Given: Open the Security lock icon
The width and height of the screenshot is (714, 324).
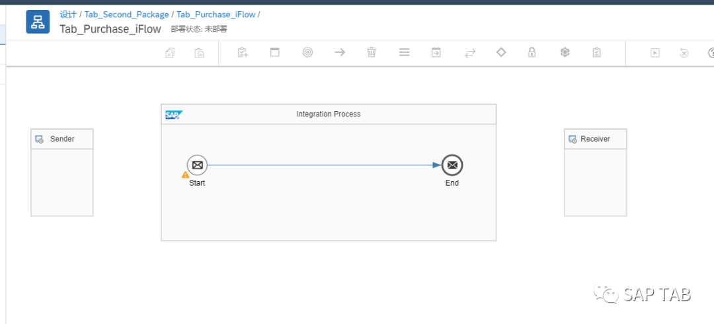Looking at the screenshot, I should 532,52.
